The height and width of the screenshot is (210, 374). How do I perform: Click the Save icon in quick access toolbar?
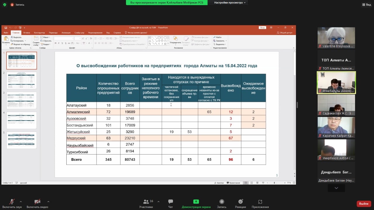click(x=6, y=27)
